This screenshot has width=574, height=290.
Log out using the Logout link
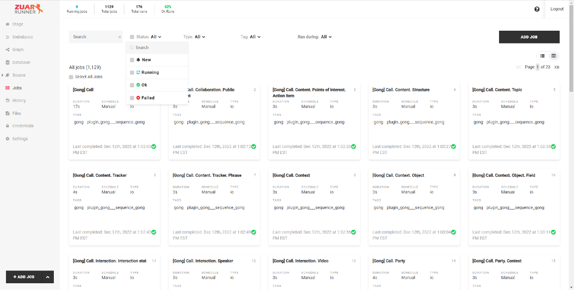[x=557, y=9]
